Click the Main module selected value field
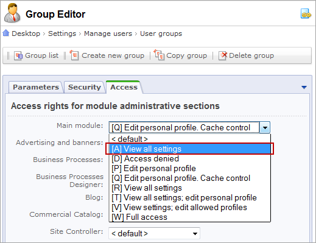This screenshot has width=316, height=243. coord(184,127)
